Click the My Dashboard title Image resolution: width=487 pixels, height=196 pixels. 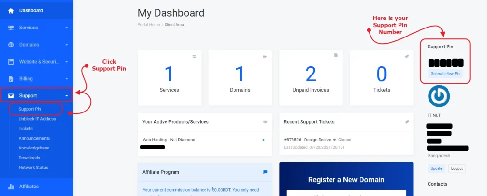tap(171, 13)
